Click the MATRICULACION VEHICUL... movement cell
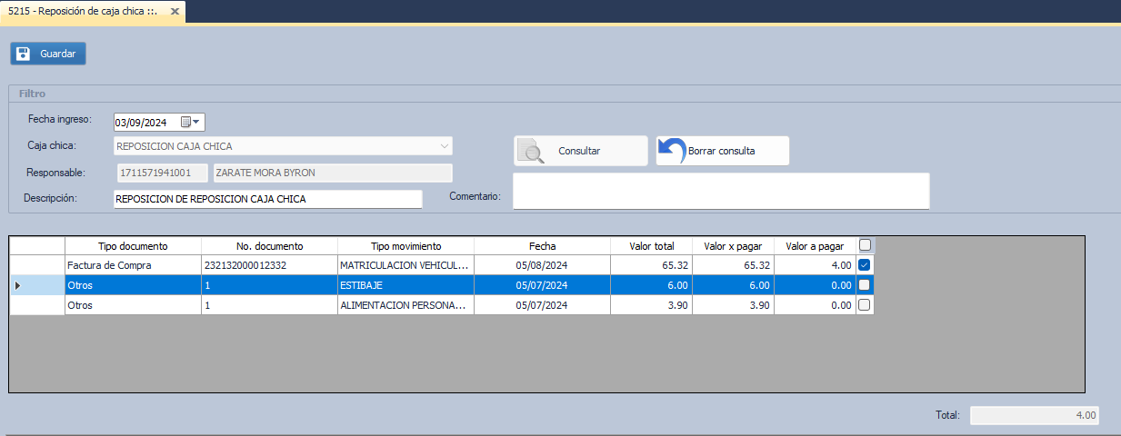Screen dimensions: 1121x436 click(x=405, y=265)
